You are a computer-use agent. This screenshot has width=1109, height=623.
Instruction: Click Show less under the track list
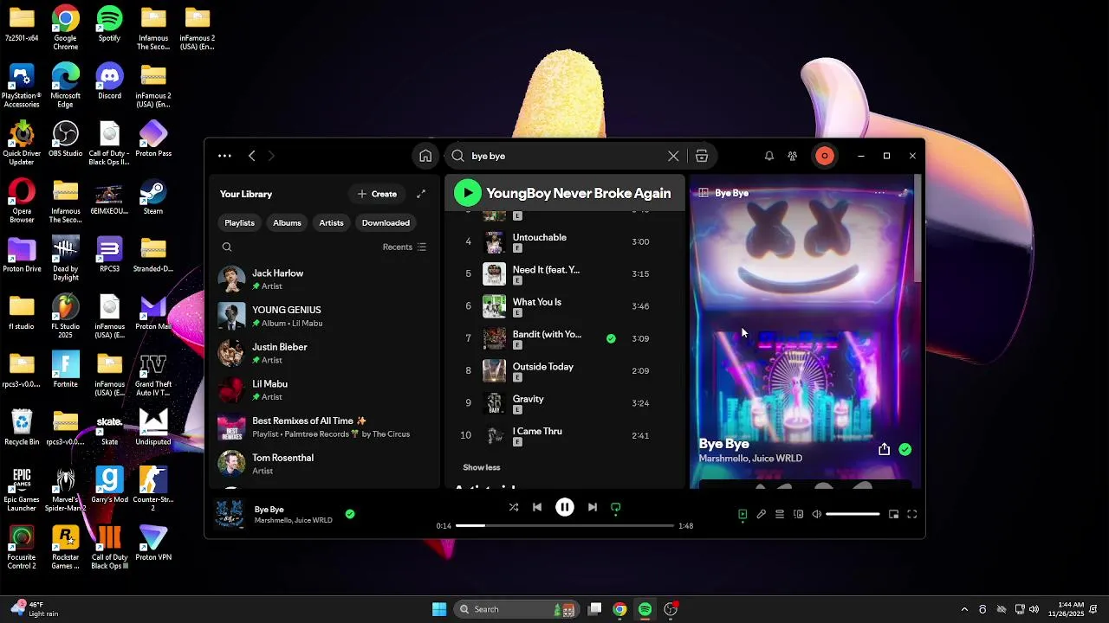point(482,467)
